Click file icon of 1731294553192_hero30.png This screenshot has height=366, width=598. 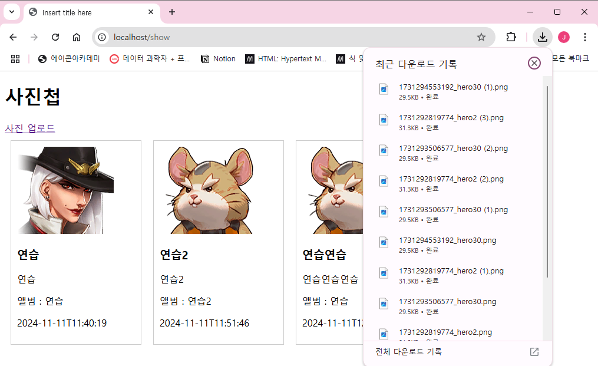point(384,242)
